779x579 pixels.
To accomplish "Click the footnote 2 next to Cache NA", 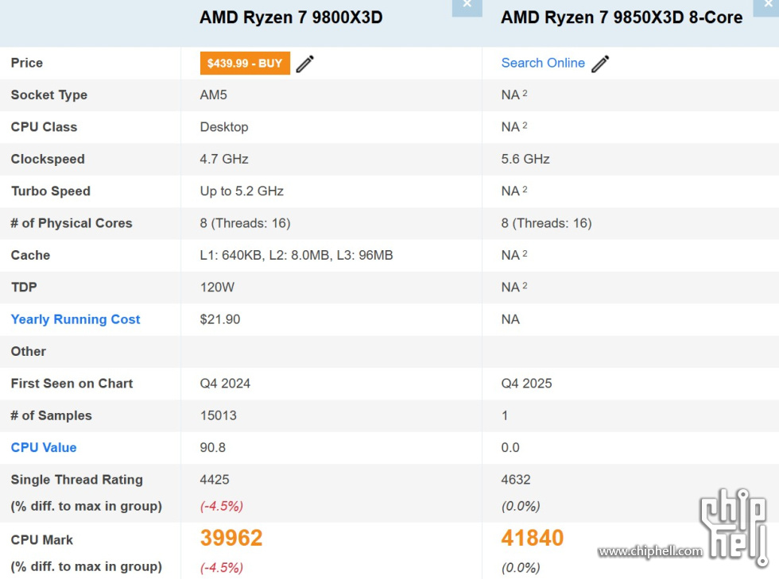I will (525, 252).
